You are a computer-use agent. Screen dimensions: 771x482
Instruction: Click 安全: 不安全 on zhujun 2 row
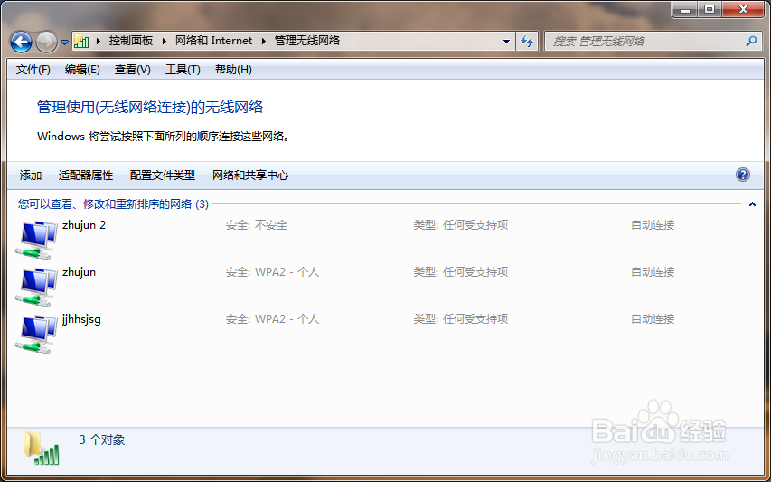tap(257, 225)
